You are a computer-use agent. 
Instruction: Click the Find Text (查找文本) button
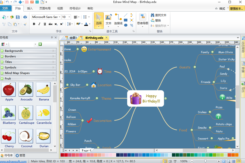coord(158,15)
